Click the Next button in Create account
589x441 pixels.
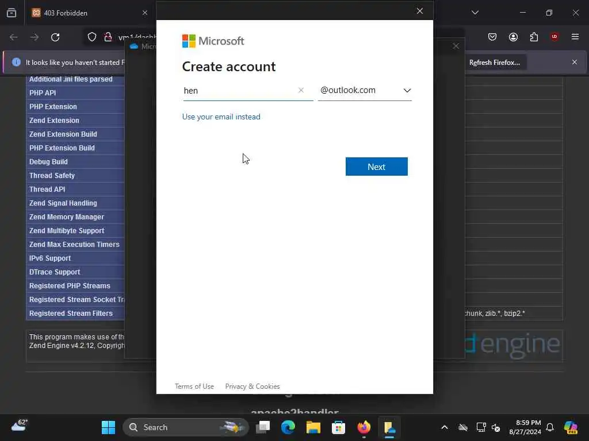(x=376, y=167)
